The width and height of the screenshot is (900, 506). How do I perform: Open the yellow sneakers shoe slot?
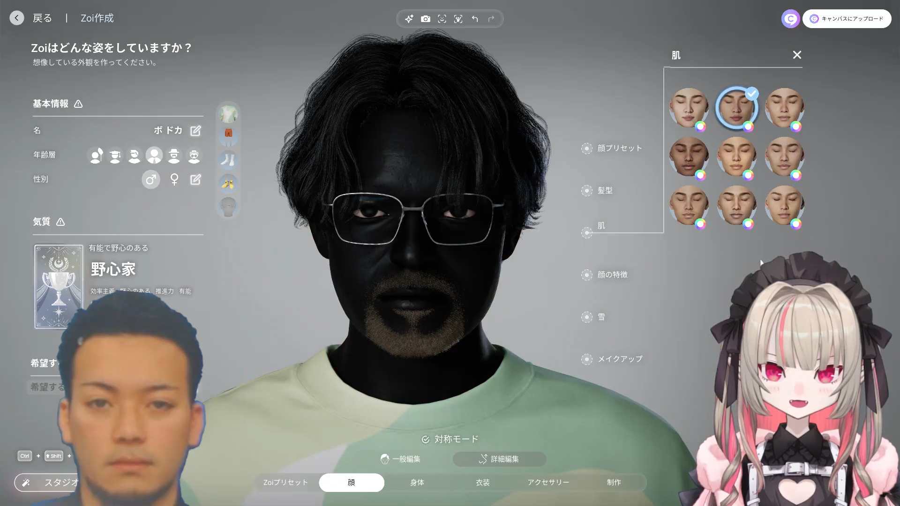(x=228, y=183)
